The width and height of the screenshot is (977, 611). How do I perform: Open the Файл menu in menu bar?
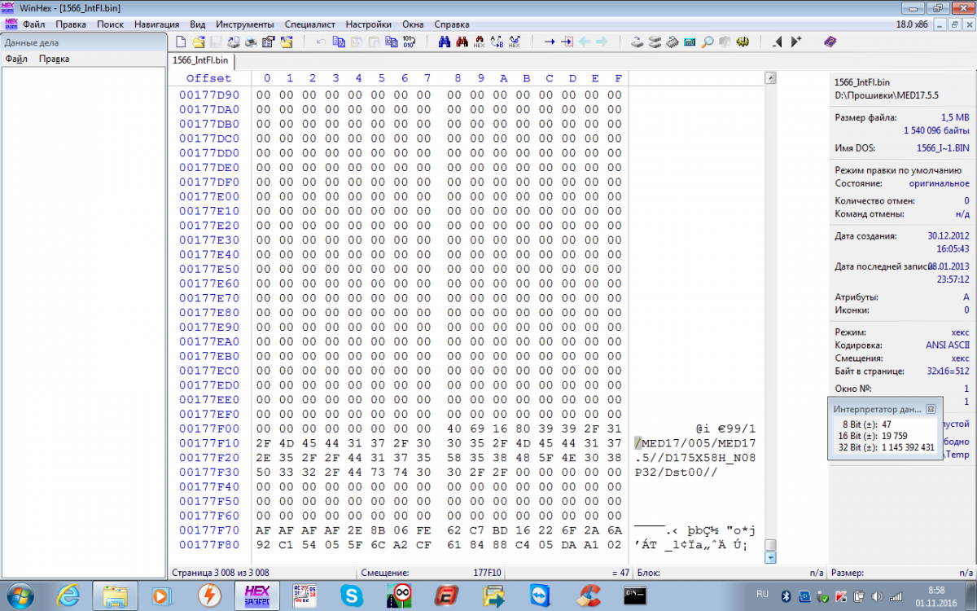pyautogui.click(x=33, y=24)
